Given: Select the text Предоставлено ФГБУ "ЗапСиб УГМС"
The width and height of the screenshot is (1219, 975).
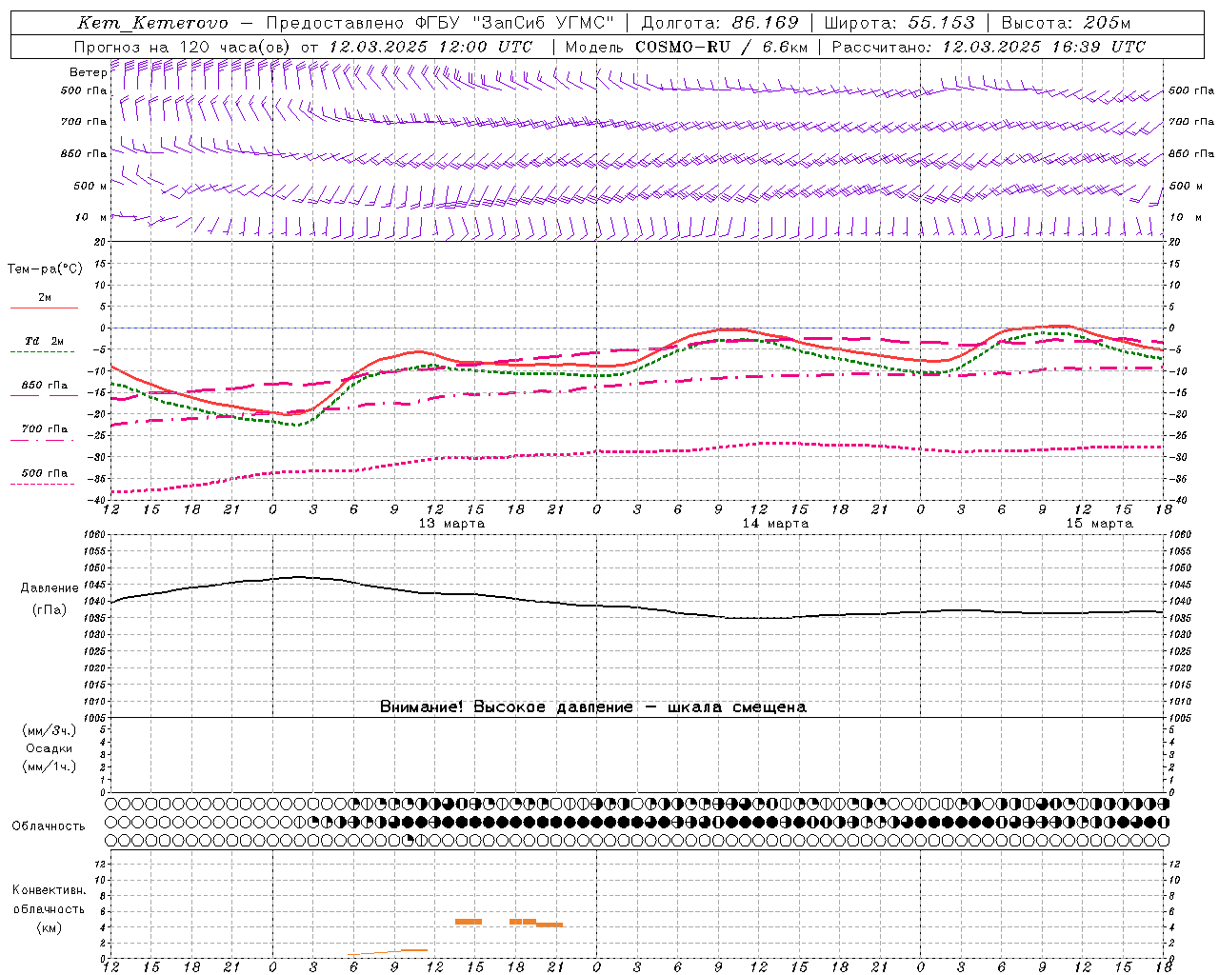Looking at the screenshot, I should click(x=440, y=23).
